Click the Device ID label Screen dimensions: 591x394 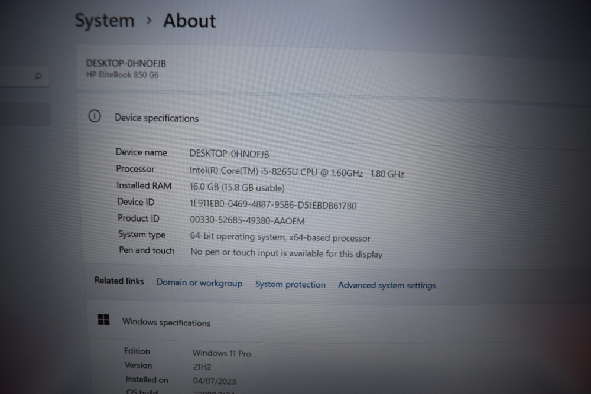(x=136, y=202)
